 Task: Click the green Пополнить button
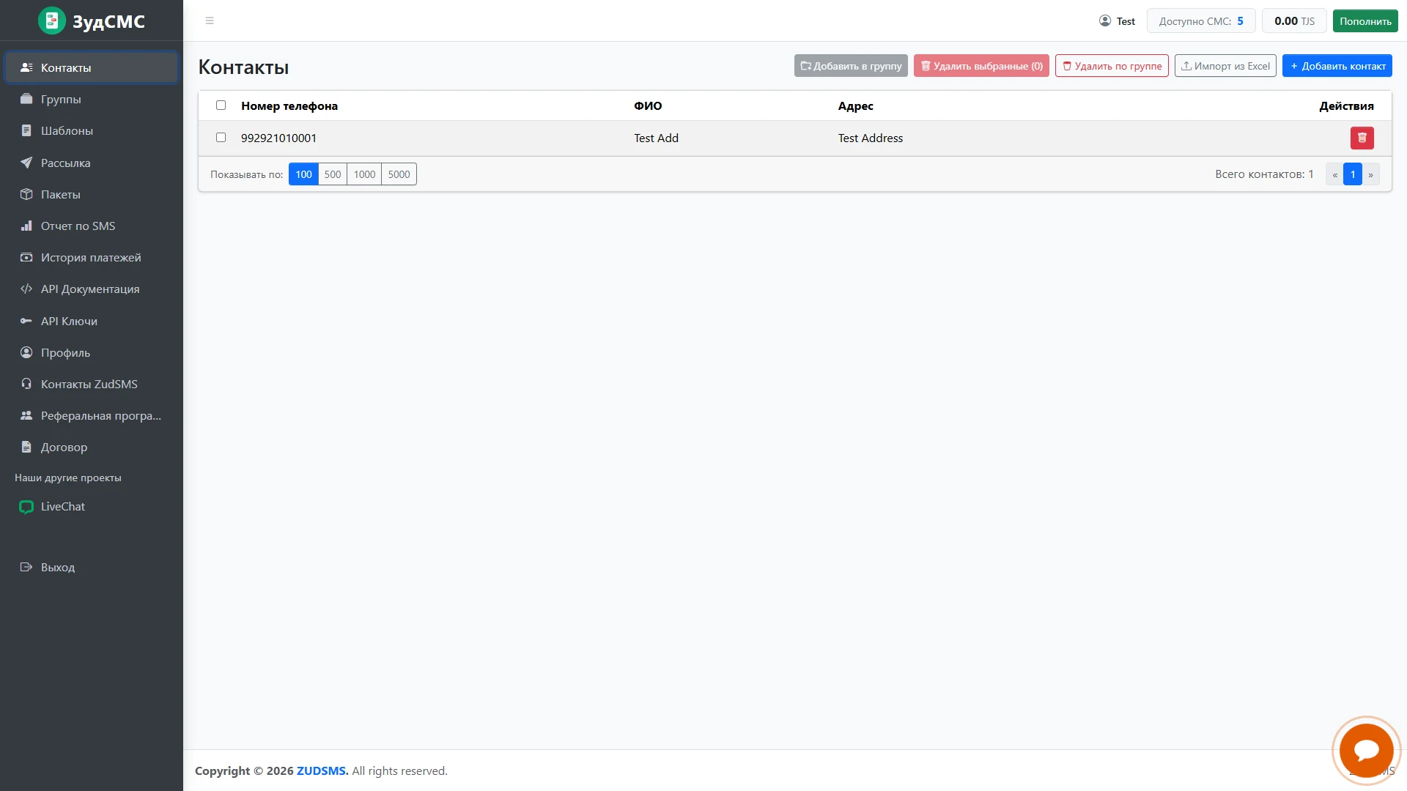pyautogui.click(x=1365, y=21)
